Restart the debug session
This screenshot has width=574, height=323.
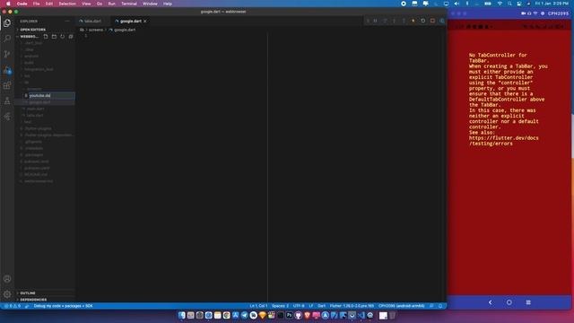422,21
